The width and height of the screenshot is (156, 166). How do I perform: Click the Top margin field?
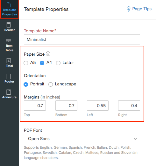coord(35,106)
